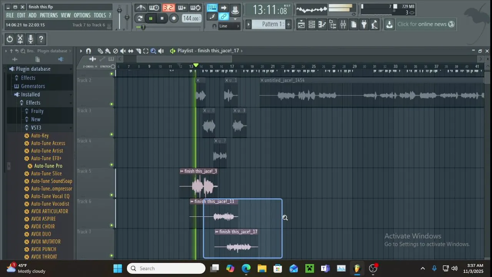
Task: Open the mixer icon
Action: (x=343, y=24)
